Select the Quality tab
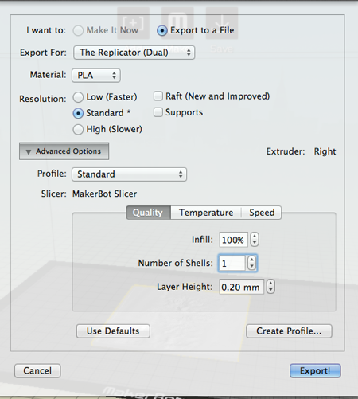This screenshot has width=358, height=399. [148, 213]
